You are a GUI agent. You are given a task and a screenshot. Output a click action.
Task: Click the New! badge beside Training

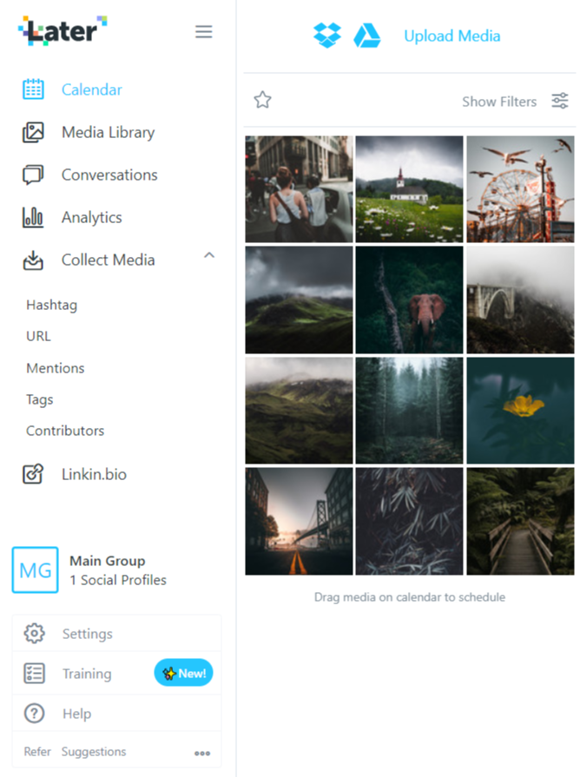coord(183,673)
